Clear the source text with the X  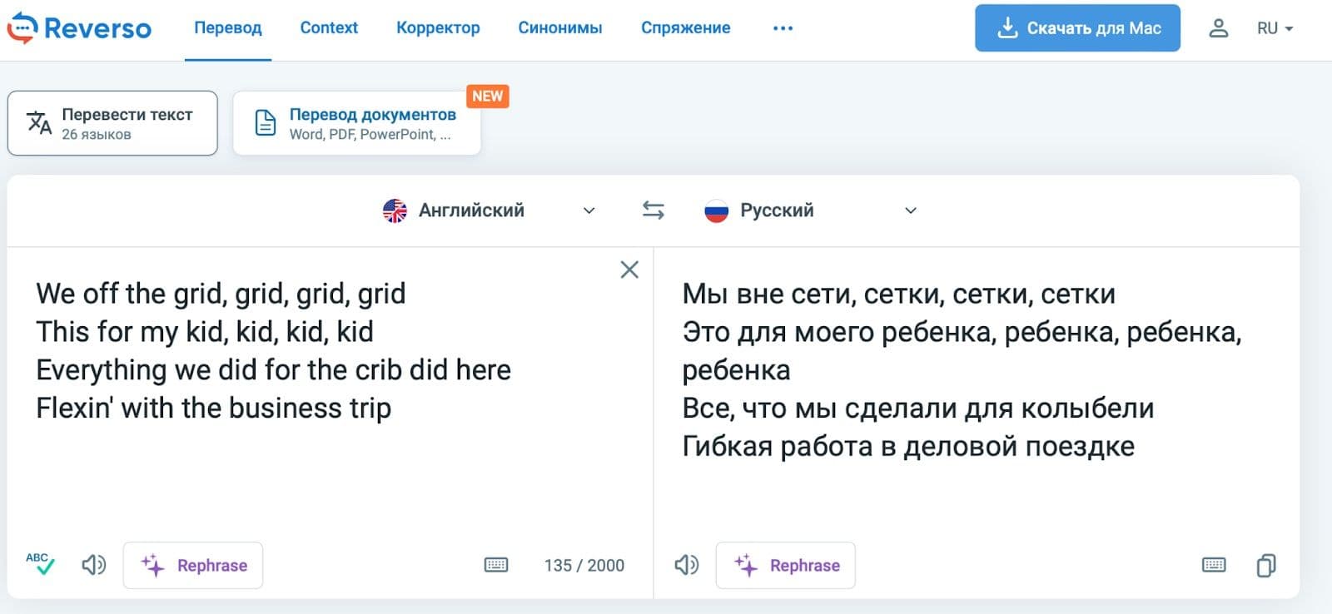pos(629,270)
